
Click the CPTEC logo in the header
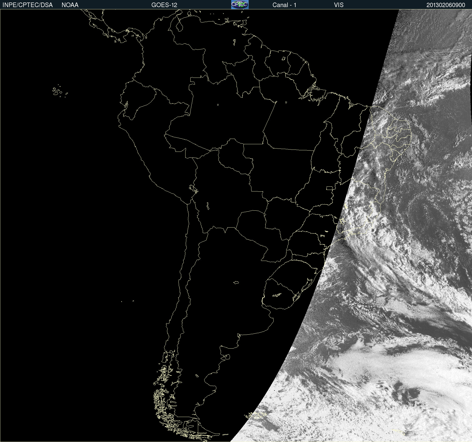(240, 5)
